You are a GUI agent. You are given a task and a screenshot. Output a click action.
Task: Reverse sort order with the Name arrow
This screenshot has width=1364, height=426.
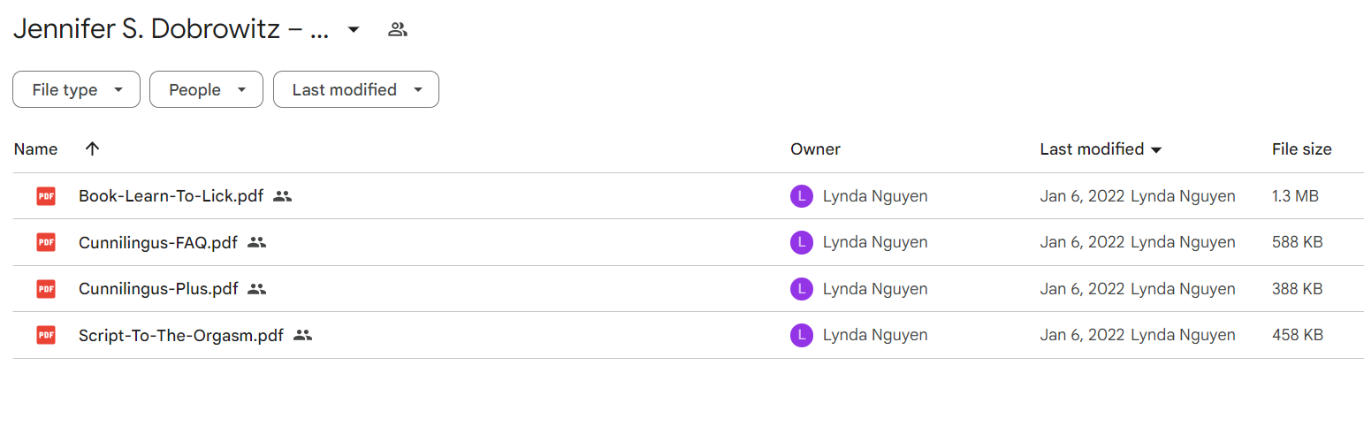pyautogui.click(x=92, y=148)
